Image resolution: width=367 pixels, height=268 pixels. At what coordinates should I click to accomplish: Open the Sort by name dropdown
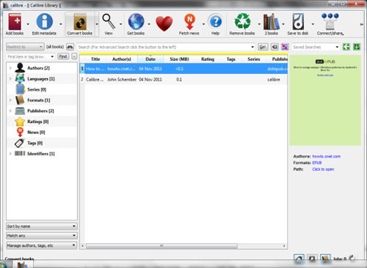[x=42, y=226]
